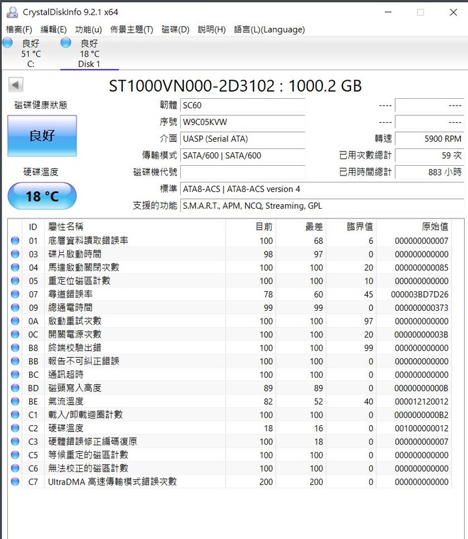Select the C: drive status orb
The width and height of the screenshot is (468, 539).
[x=7, y=43]
